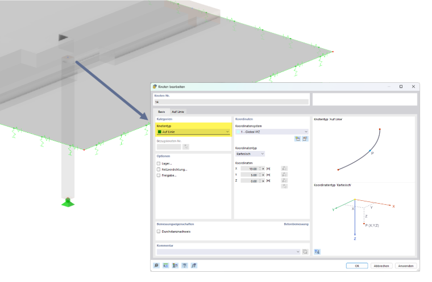The width and height of the screenshot is (432, 282).
Task: Click the X coordinate spinner arrows
Action: (x=260, y=169)
